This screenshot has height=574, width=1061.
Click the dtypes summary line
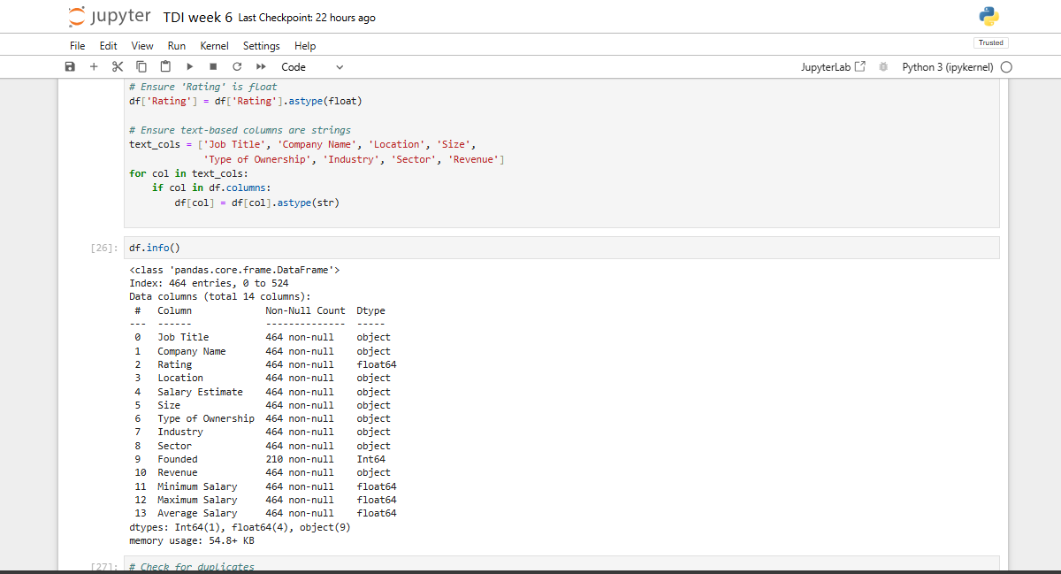(240, 527)
